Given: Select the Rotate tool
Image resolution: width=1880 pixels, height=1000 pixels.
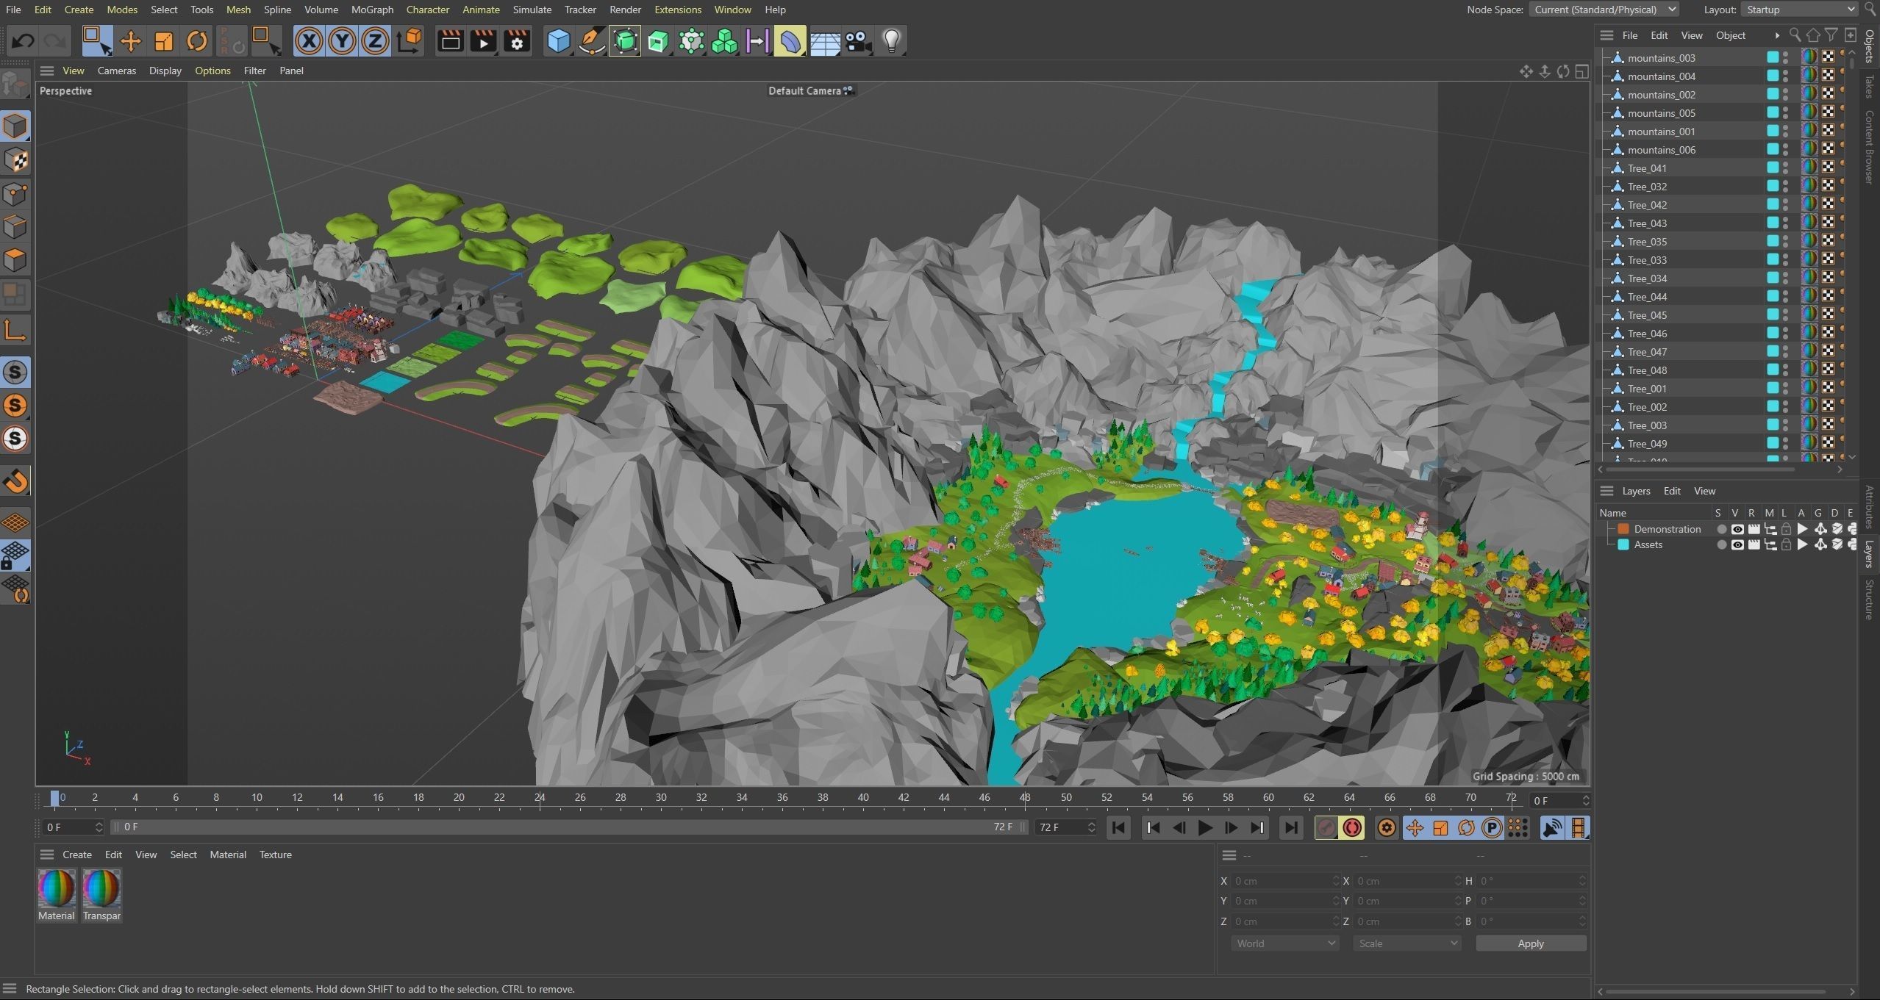Looking at the screenshot, I should (196, 41).
